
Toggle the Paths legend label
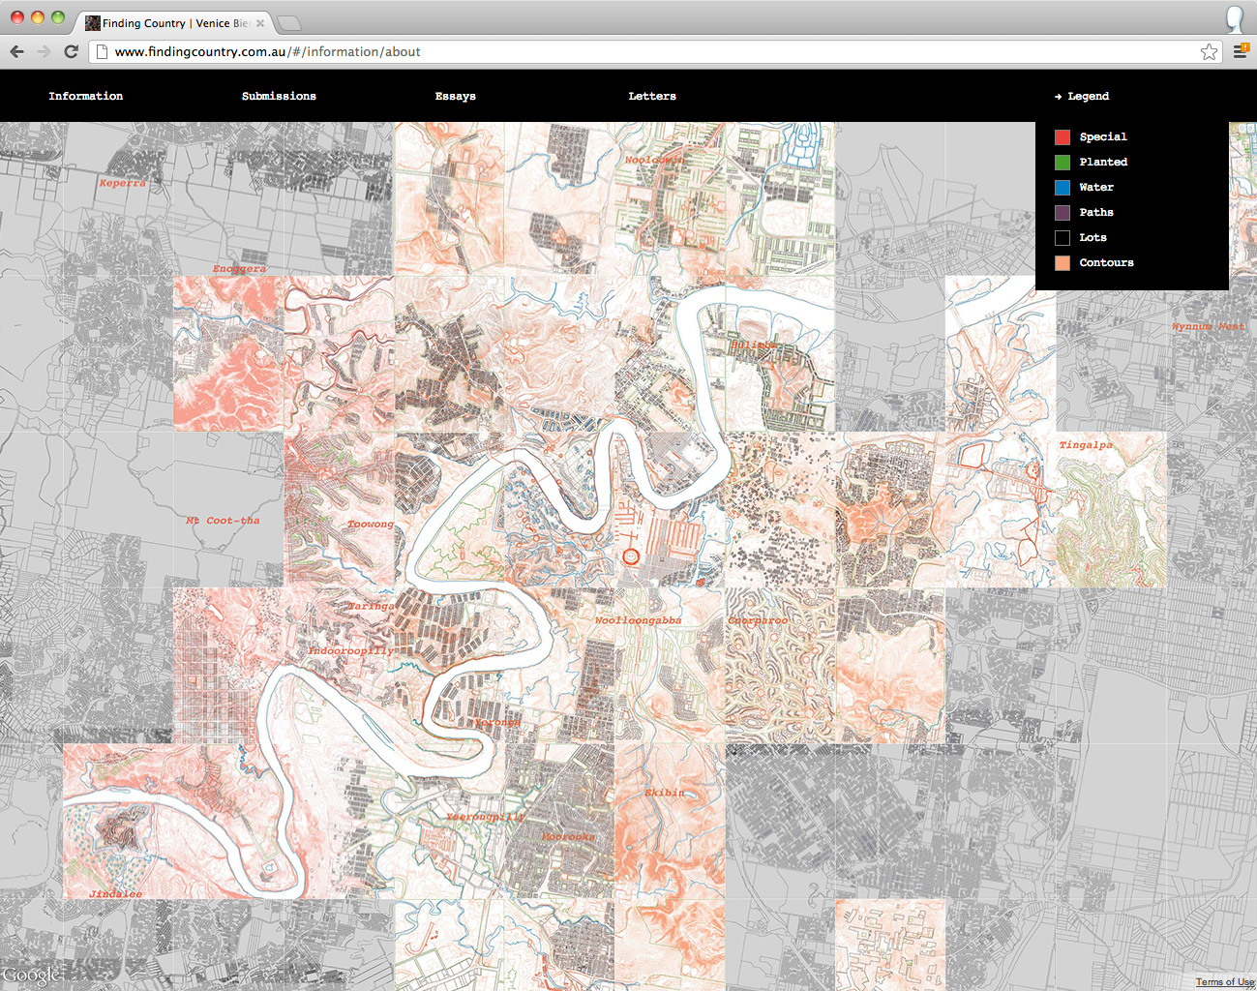(1096, 213)
